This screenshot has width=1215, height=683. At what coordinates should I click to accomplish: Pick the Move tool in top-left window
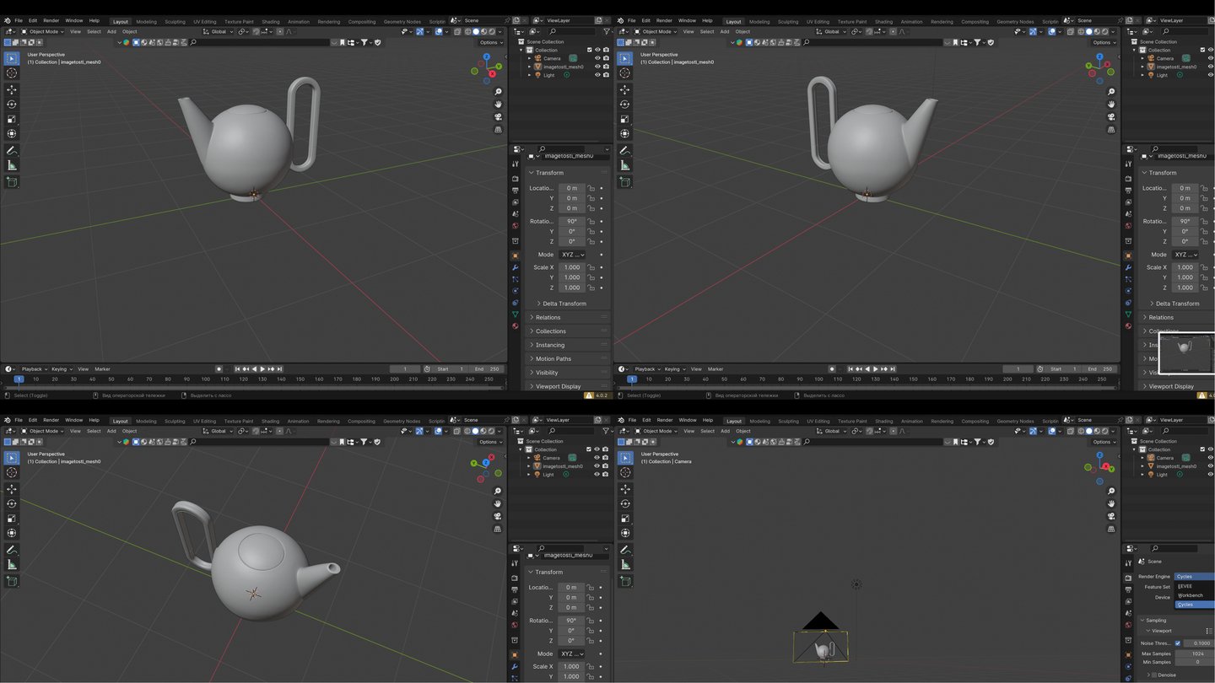12,89
